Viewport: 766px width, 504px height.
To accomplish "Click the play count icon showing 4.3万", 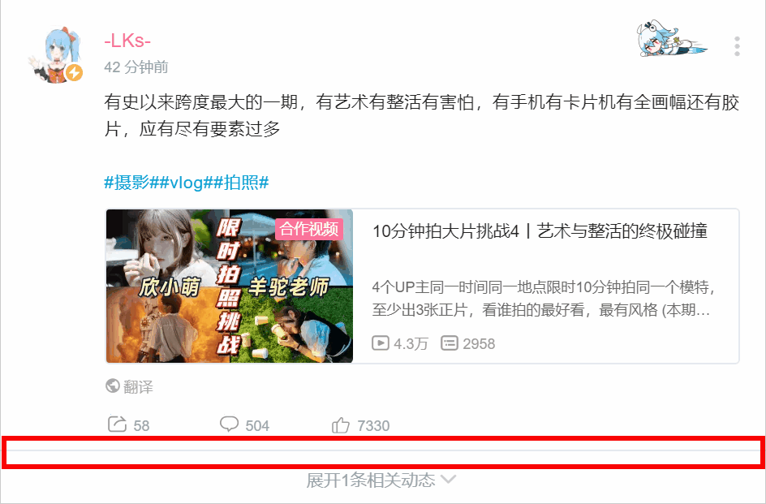I will pos(380,343).
